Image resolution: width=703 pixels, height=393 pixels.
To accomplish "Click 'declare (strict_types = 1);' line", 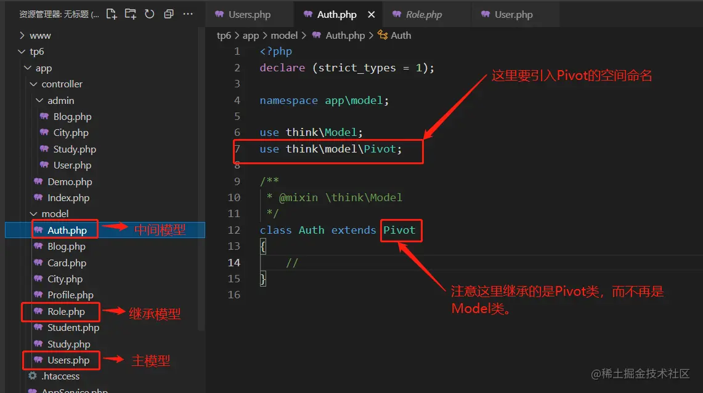I will click(x=347, y=68).
